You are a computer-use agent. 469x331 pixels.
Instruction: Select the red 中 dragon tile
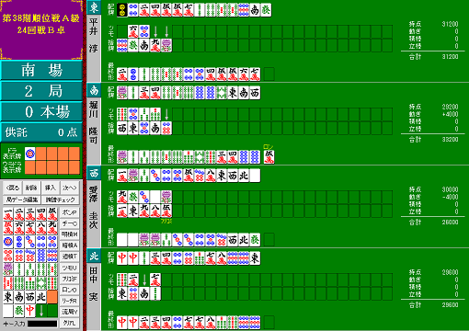(30, 311)
